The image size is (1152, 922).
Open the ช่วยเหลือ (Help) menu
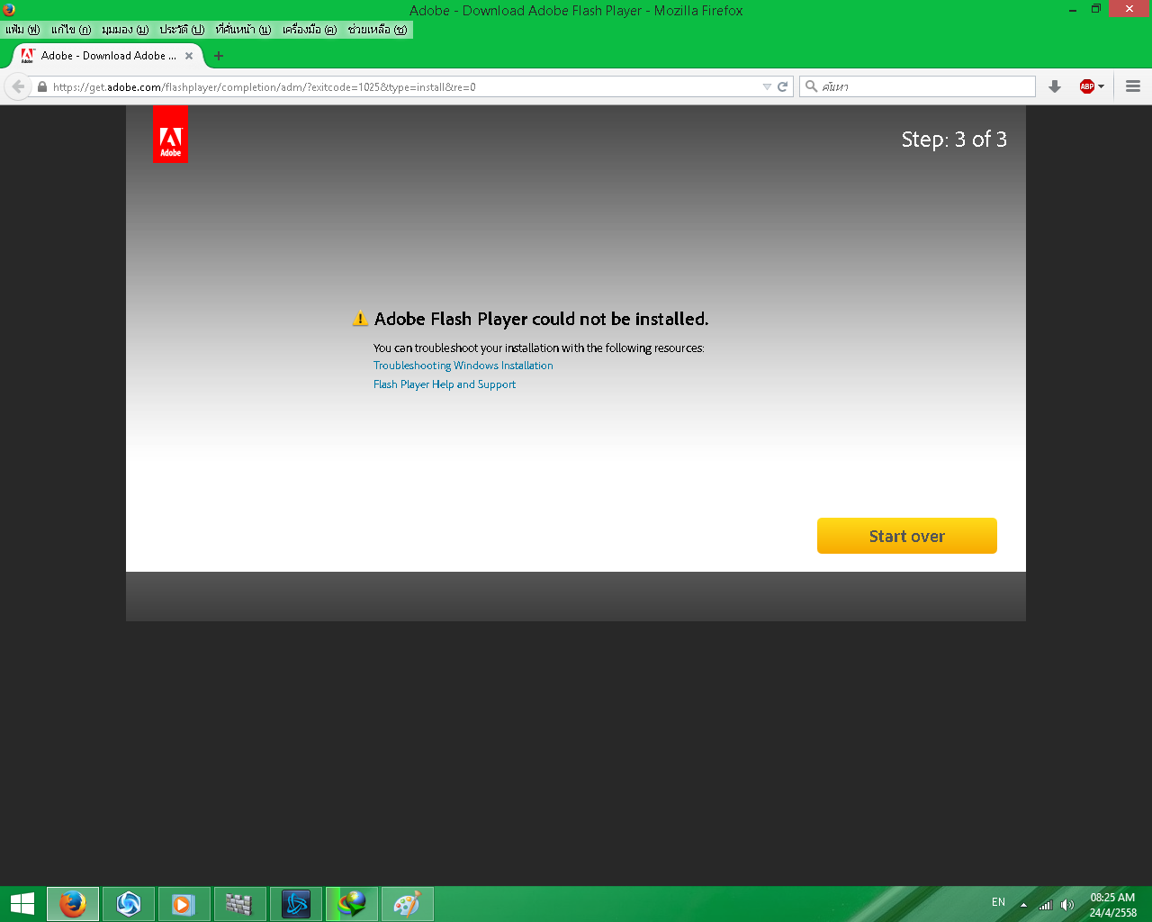(x=378, y=30)
